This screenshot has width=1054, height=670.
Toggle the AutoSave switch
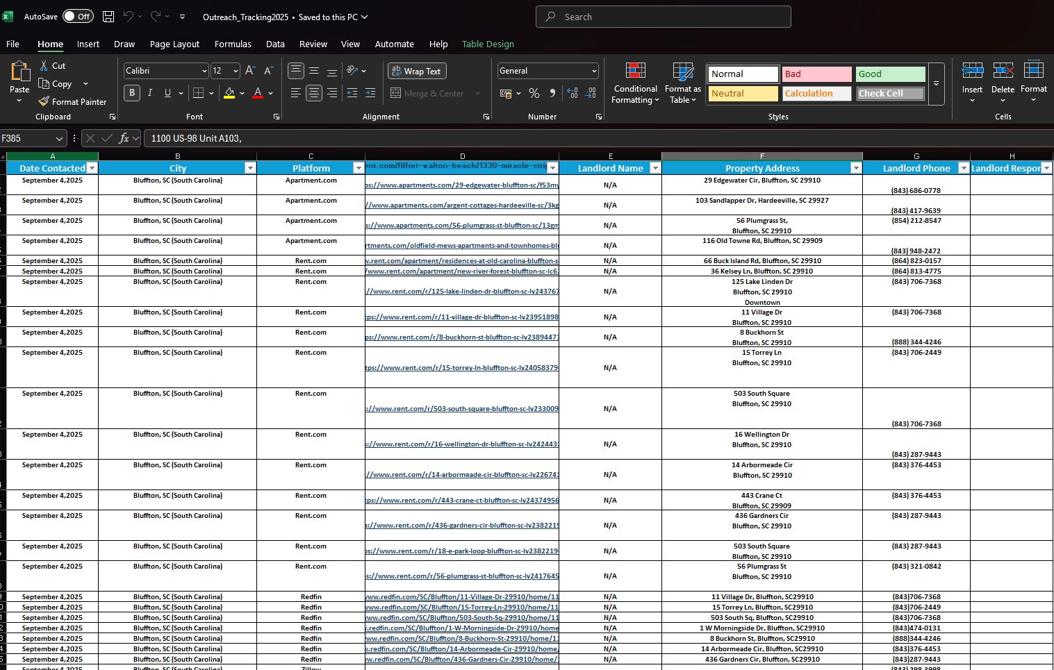pos(78,17)
